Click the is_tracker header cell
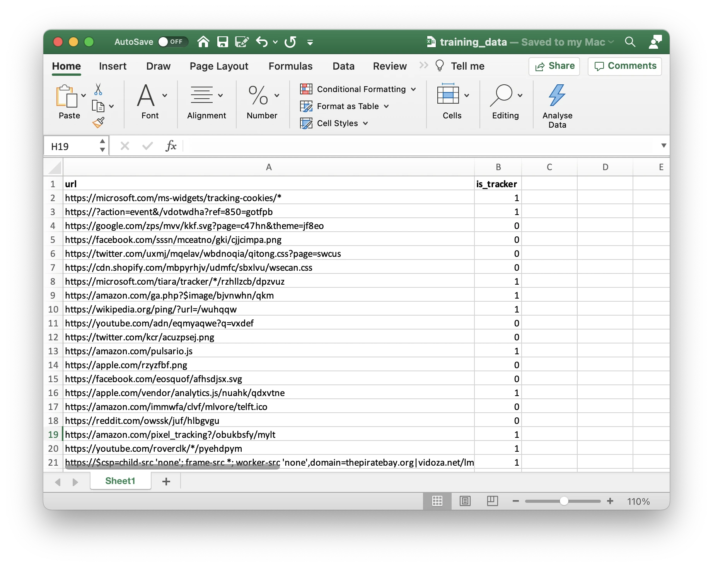Viewport: 713px width, 567px height. 498,184
